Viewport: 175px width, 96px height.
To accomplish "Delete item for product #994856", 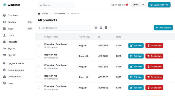I will [x=154, y=87].
